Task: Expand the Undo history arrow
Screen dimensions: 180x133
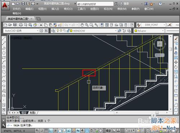Action: (69, 25)
